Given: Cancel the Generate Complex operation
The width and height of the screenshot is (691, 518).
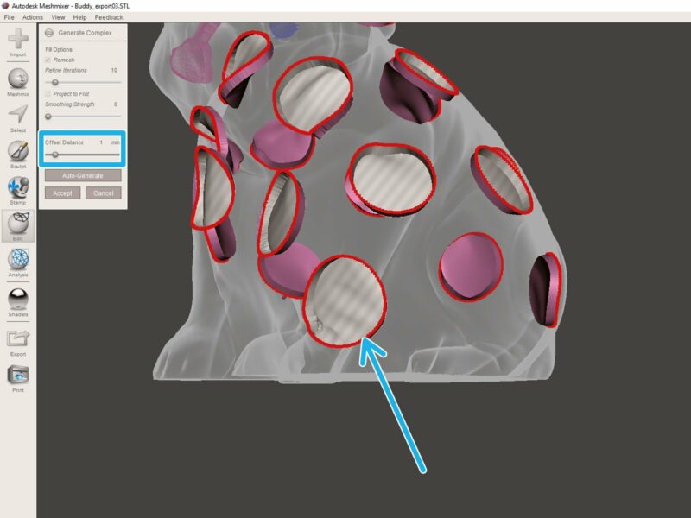Looking at the screenshot, I should 103,193.
